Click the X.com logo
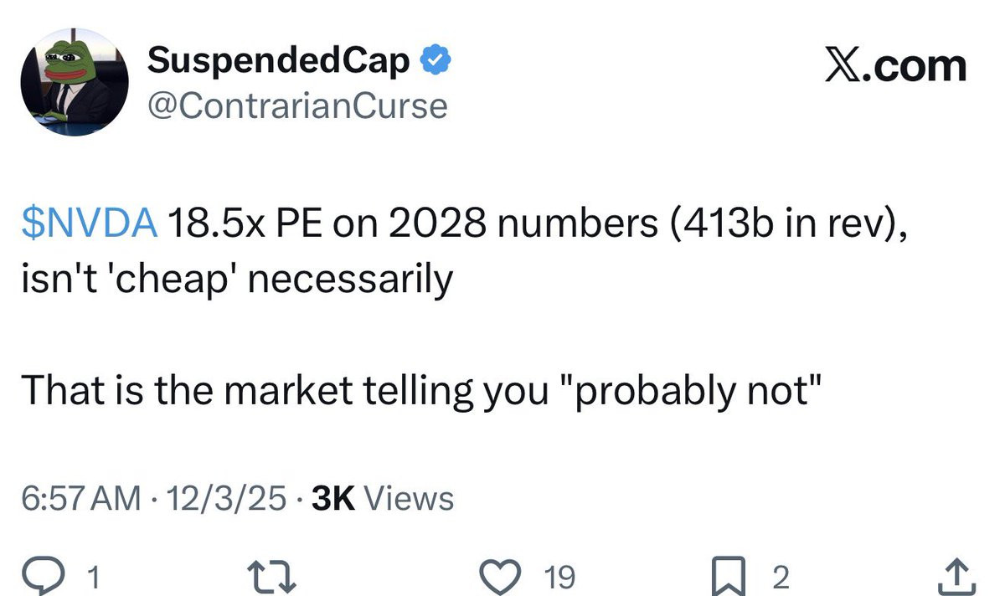 point(895,64)
